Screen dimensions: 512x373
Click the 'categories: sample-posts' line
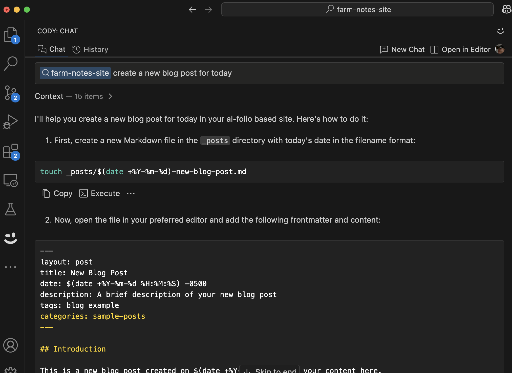[x=93, y=316]
